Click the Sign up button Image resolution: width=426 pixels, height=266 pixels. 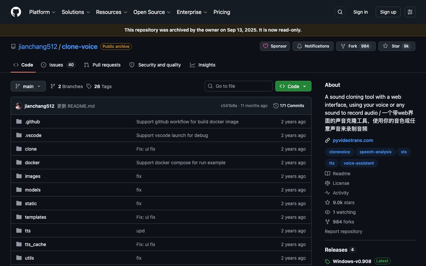(388, 12)
